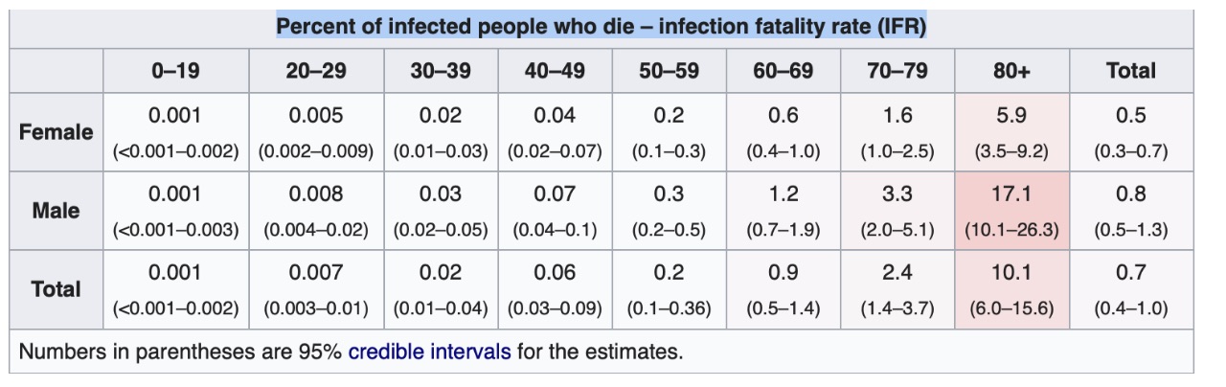This screenshot has width=1226, height=387.
Task: Select the 0–19 age column header
Action: [175, 71]
